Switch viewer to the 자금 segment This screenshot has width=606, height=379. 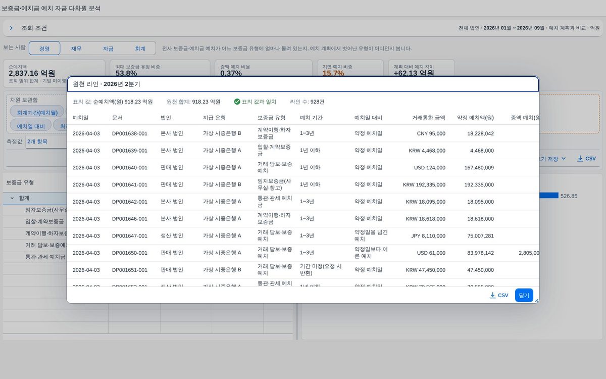[108, 49]
